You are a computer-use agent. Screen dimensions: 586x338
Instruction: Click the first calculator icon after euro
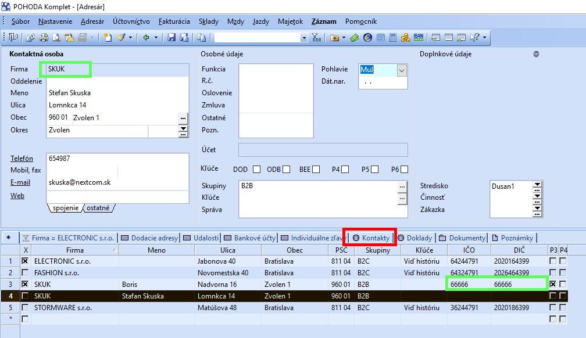tap(380, 37)
